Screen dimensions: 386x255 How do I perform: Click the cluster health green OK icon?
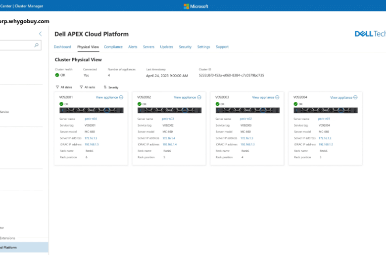pos(57,75)
